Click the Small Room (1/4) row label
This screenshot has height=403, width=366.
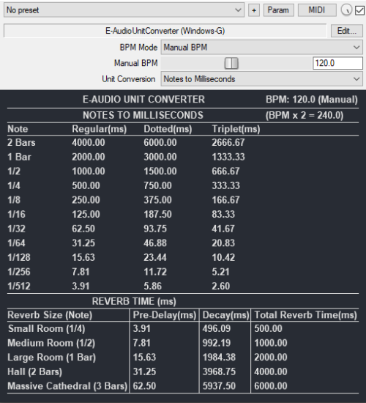pos(47,329)
